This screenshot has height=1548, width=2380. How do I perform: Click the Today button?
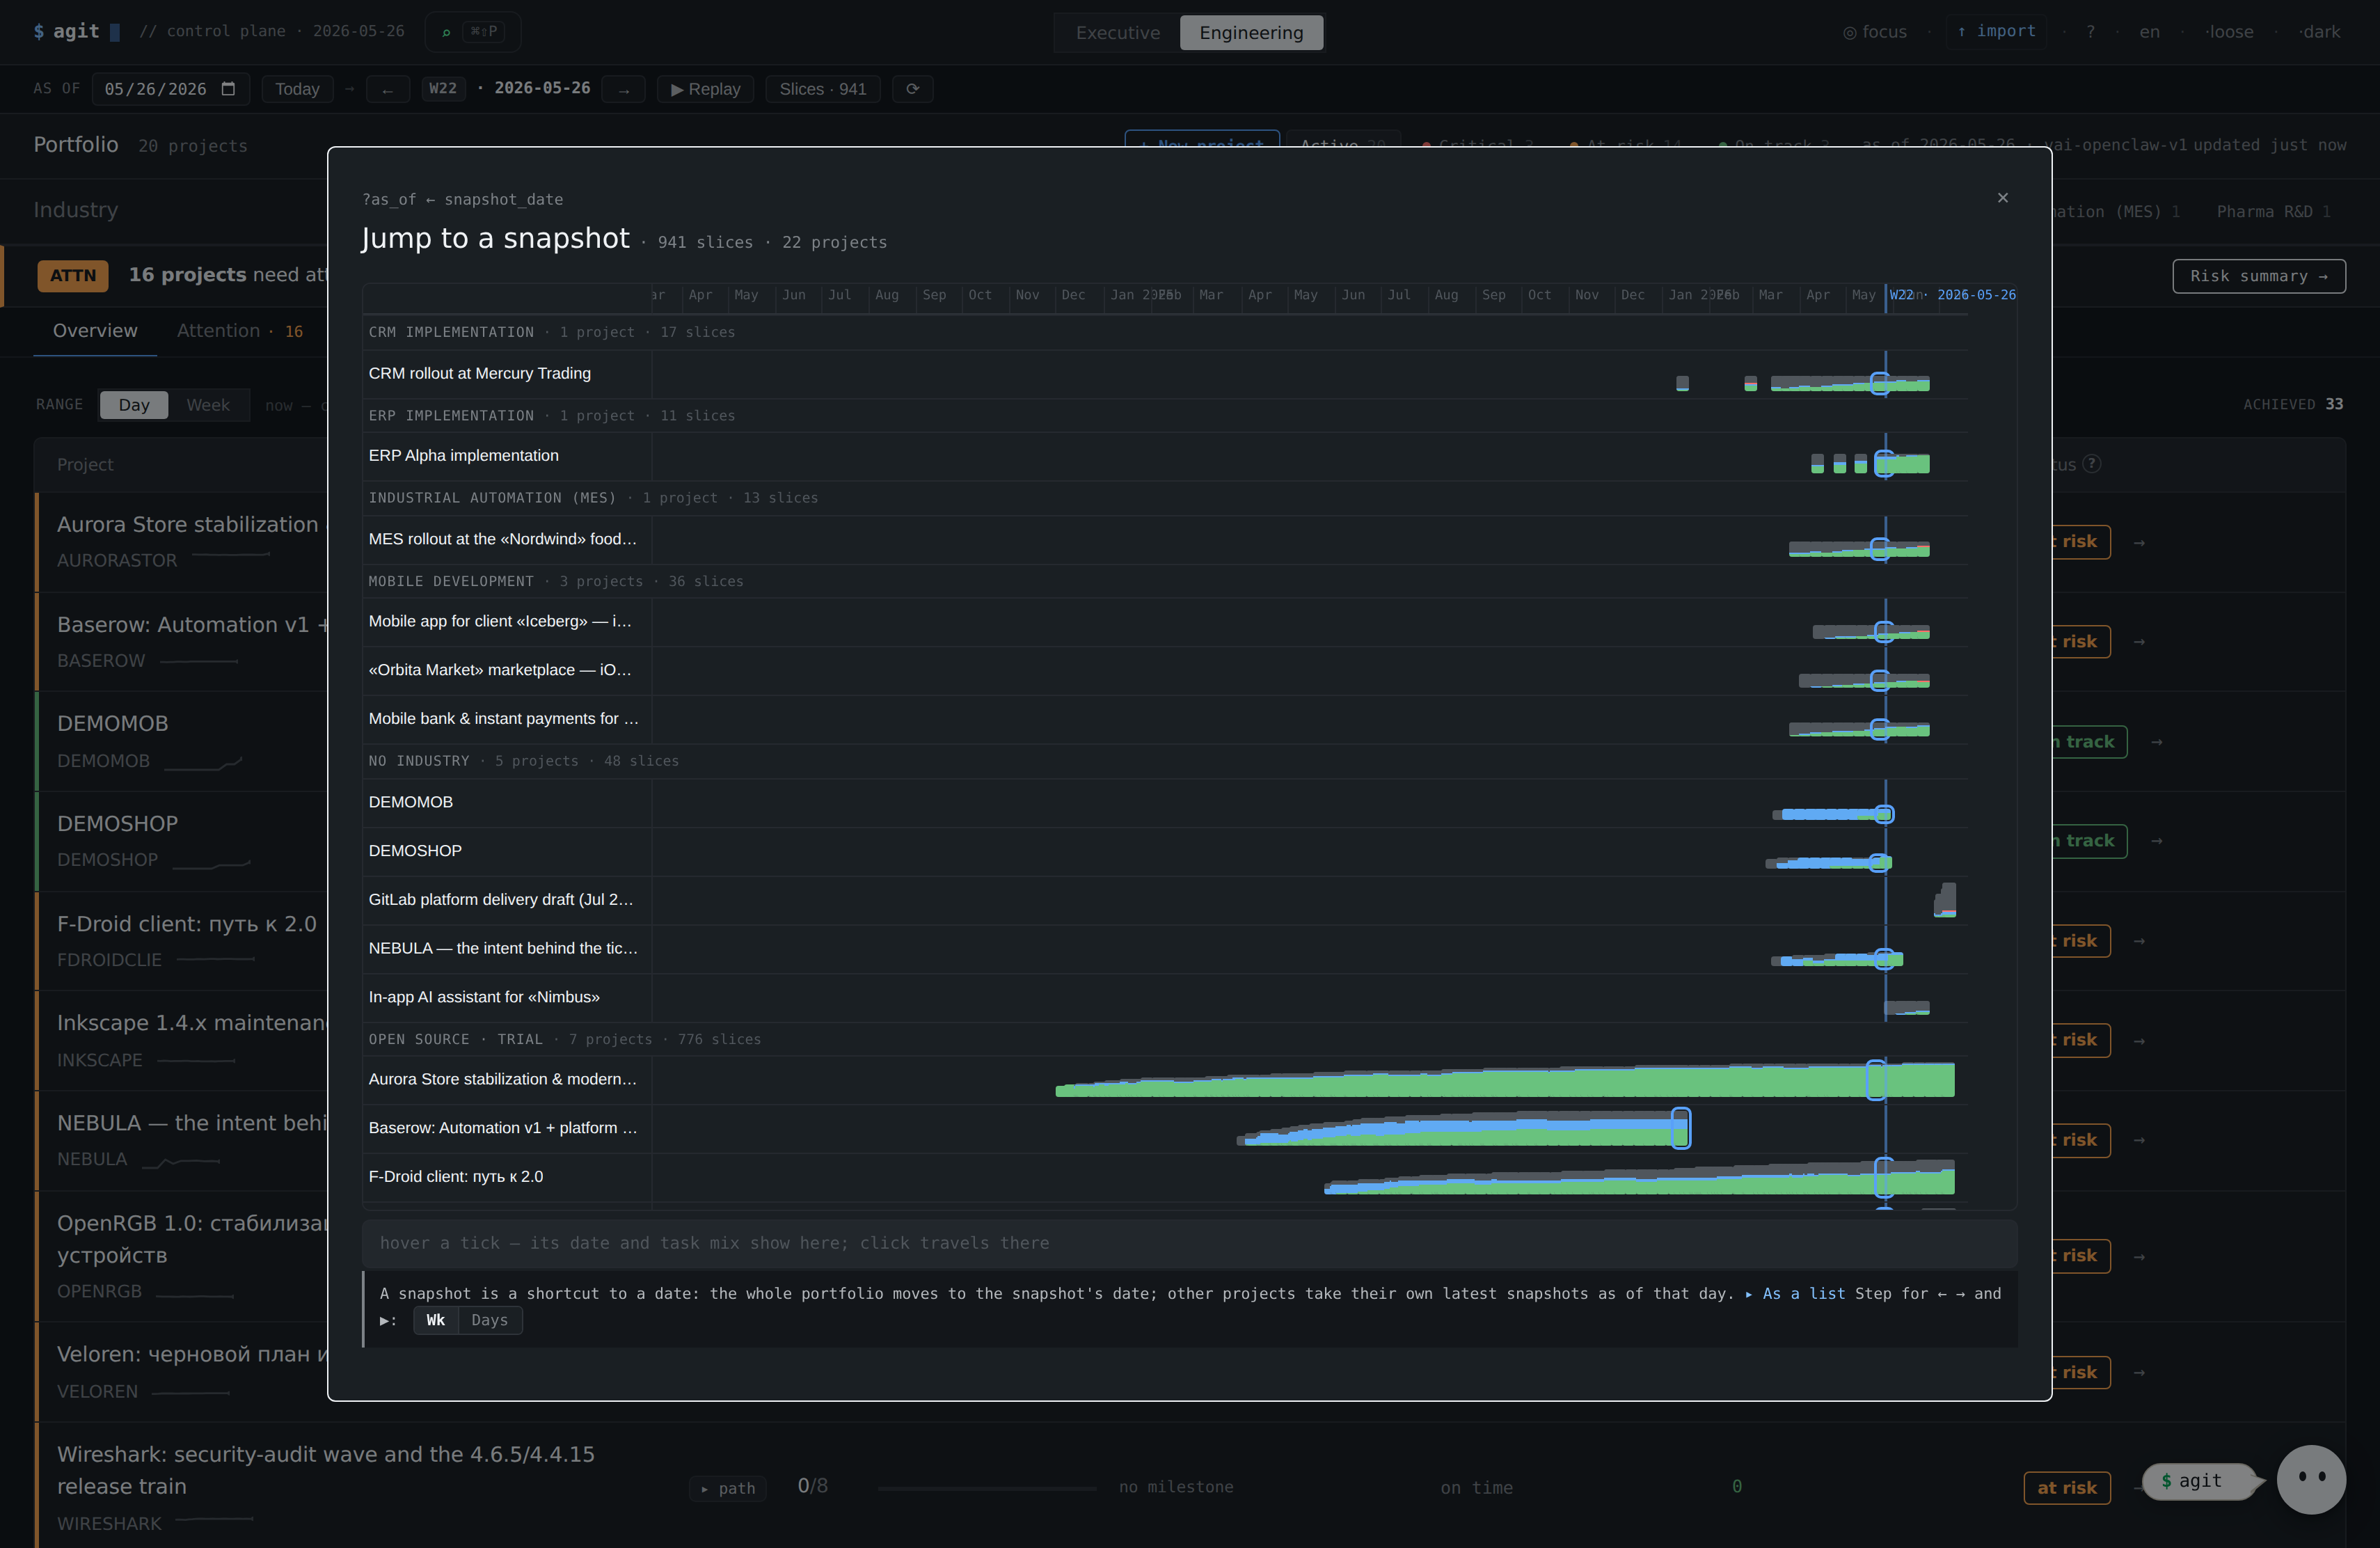(x=297, y=89)
